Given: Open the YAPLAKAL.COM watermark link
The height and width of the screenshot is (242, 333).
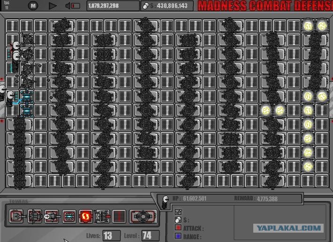Looking at the screenshot, I should 288,228.
